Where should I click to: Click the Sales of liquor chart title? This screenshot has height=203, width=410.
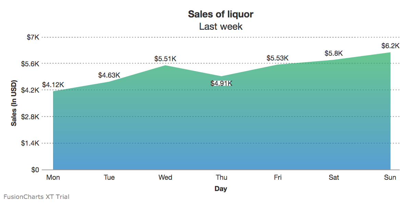[x=221, y=14]
